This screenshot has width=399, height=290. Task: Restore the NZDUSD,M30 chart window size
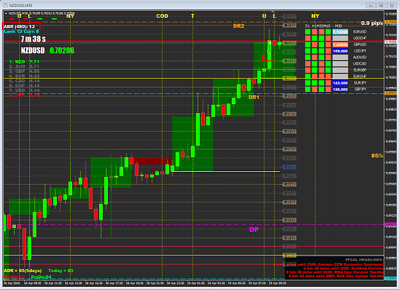point(381,5)
